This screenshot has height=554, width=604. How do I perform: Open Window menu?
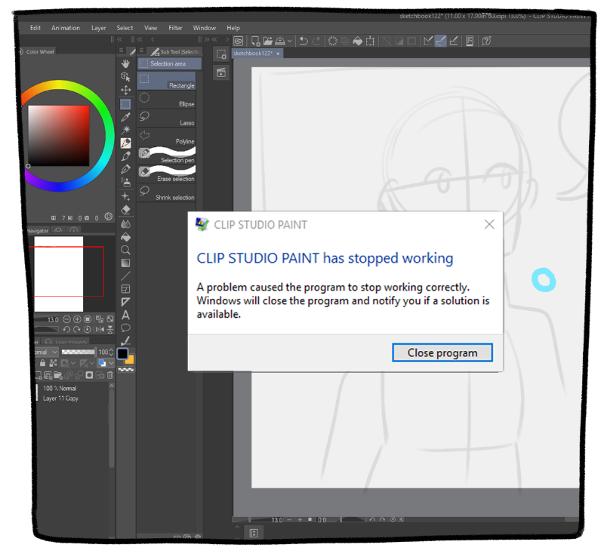[x=204, y=28]
